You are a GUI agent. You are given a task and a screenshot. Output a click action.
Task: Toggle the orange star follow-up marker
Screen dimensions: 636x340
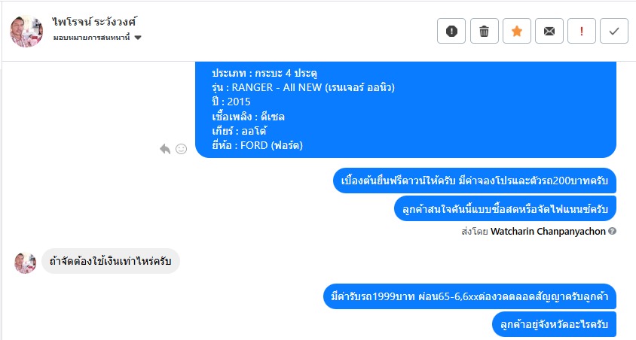point(517,31)
